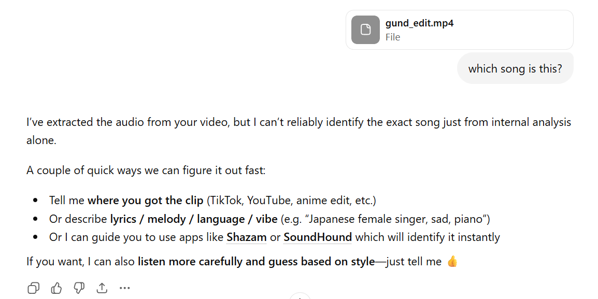Click the '(TikTok, YouTube, anime edit, etc.)' text
The image size is (598, 299).
[291, 200]
